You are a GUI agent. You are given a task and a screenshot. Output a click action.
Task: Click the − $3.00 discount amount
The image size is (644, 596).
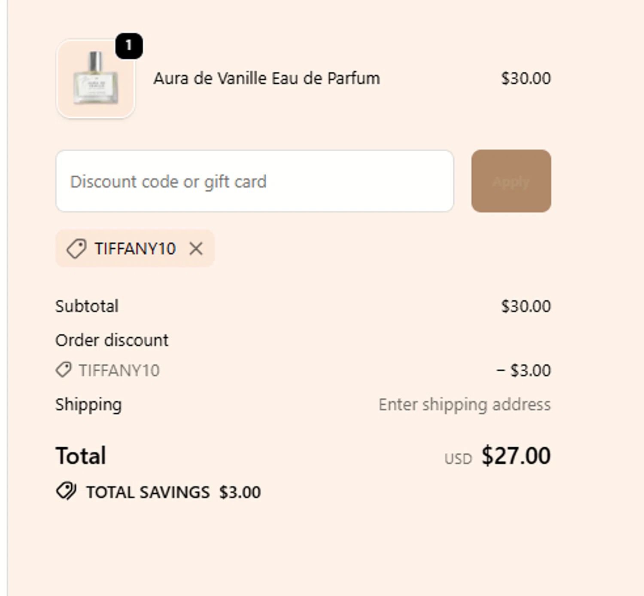523,370
